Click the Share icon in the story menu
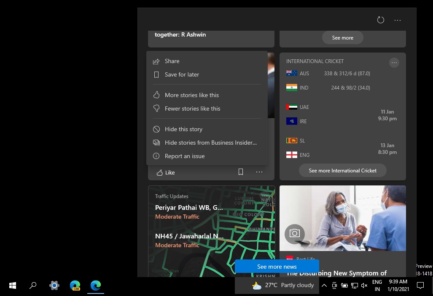Screen dimensions: 433x296 tap(156, 61)
